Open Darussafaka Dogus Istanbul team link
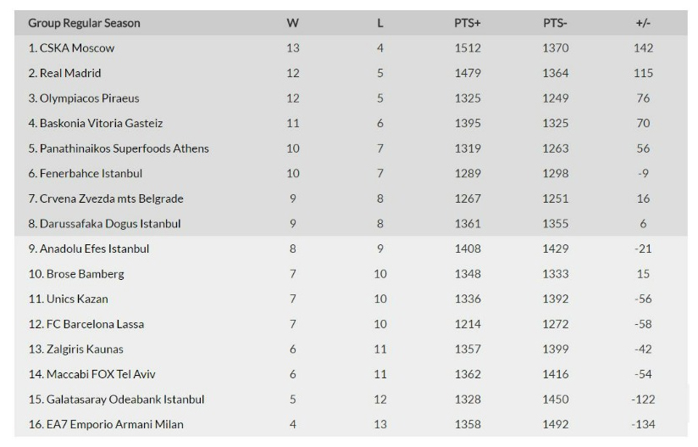This screenshot has width=698, height=447. (x=104, y=224)
